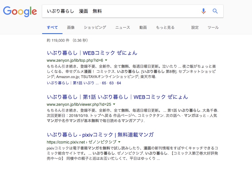Expand dropdown arrow next to ゼノンピクシブ breadcrumb

tap(119, 142)
